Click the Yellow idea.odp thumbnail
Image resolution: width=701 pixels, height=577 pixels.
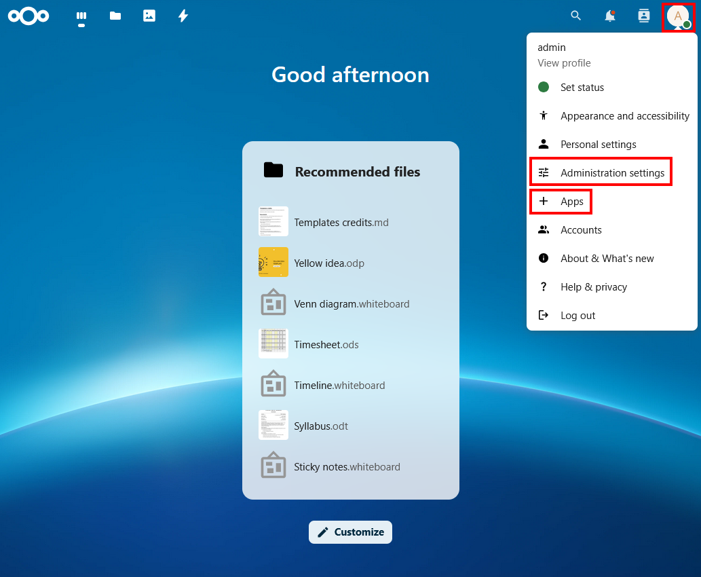(273, 263)
